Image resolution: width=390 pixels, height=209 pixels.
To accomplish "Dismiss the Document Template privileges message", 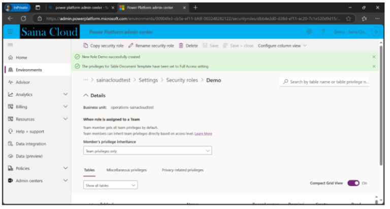I will [x=374, y=66].
